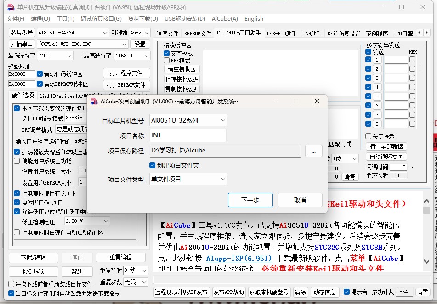Click 清空接收区 button
The image size is (437, 304).
(182, 69)
